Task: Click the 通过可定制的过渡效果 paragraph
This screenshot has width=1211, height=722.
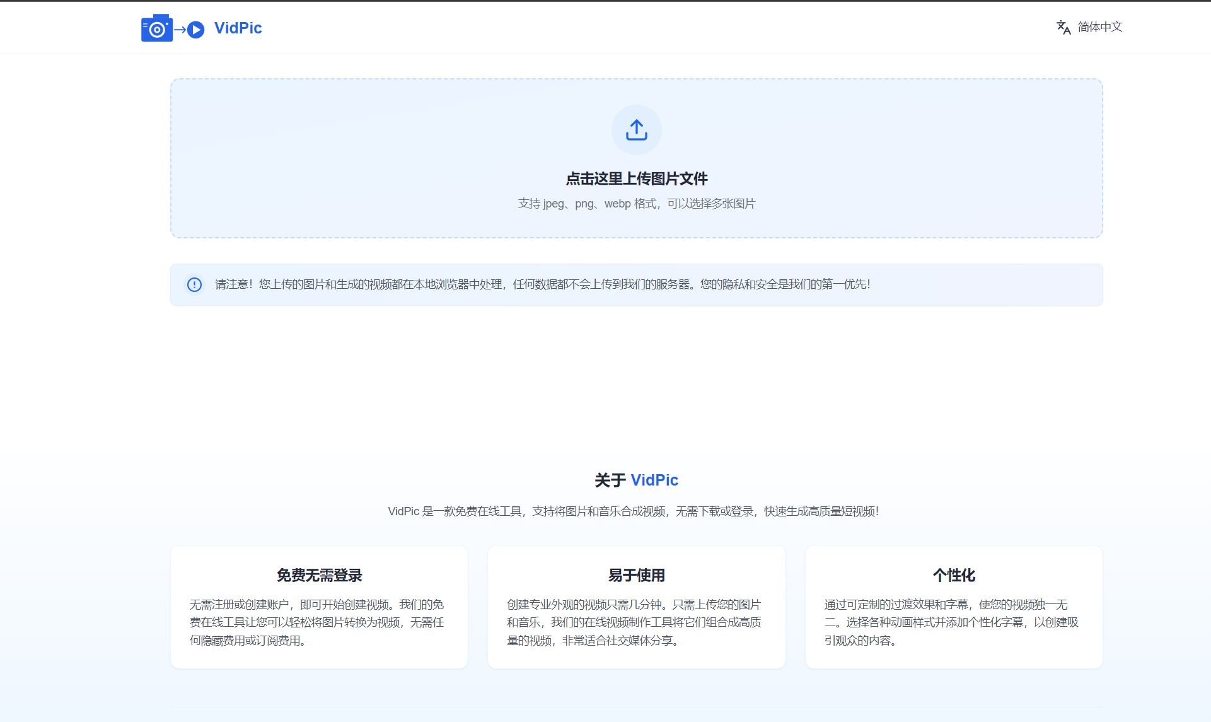Action: click(952, 622)
